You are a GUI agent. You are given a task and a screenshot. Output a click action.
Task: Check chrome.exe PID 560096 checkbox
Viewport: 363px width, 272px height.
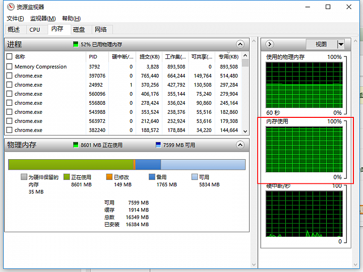pyautogui.click(x=9, y=94)
